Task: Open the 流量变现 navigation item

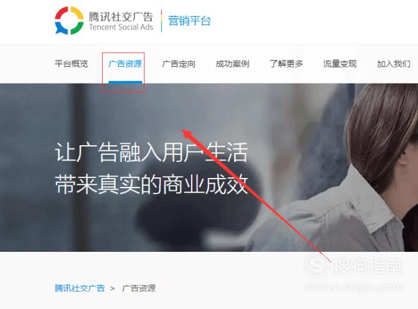Action: (x=340, y=64)
